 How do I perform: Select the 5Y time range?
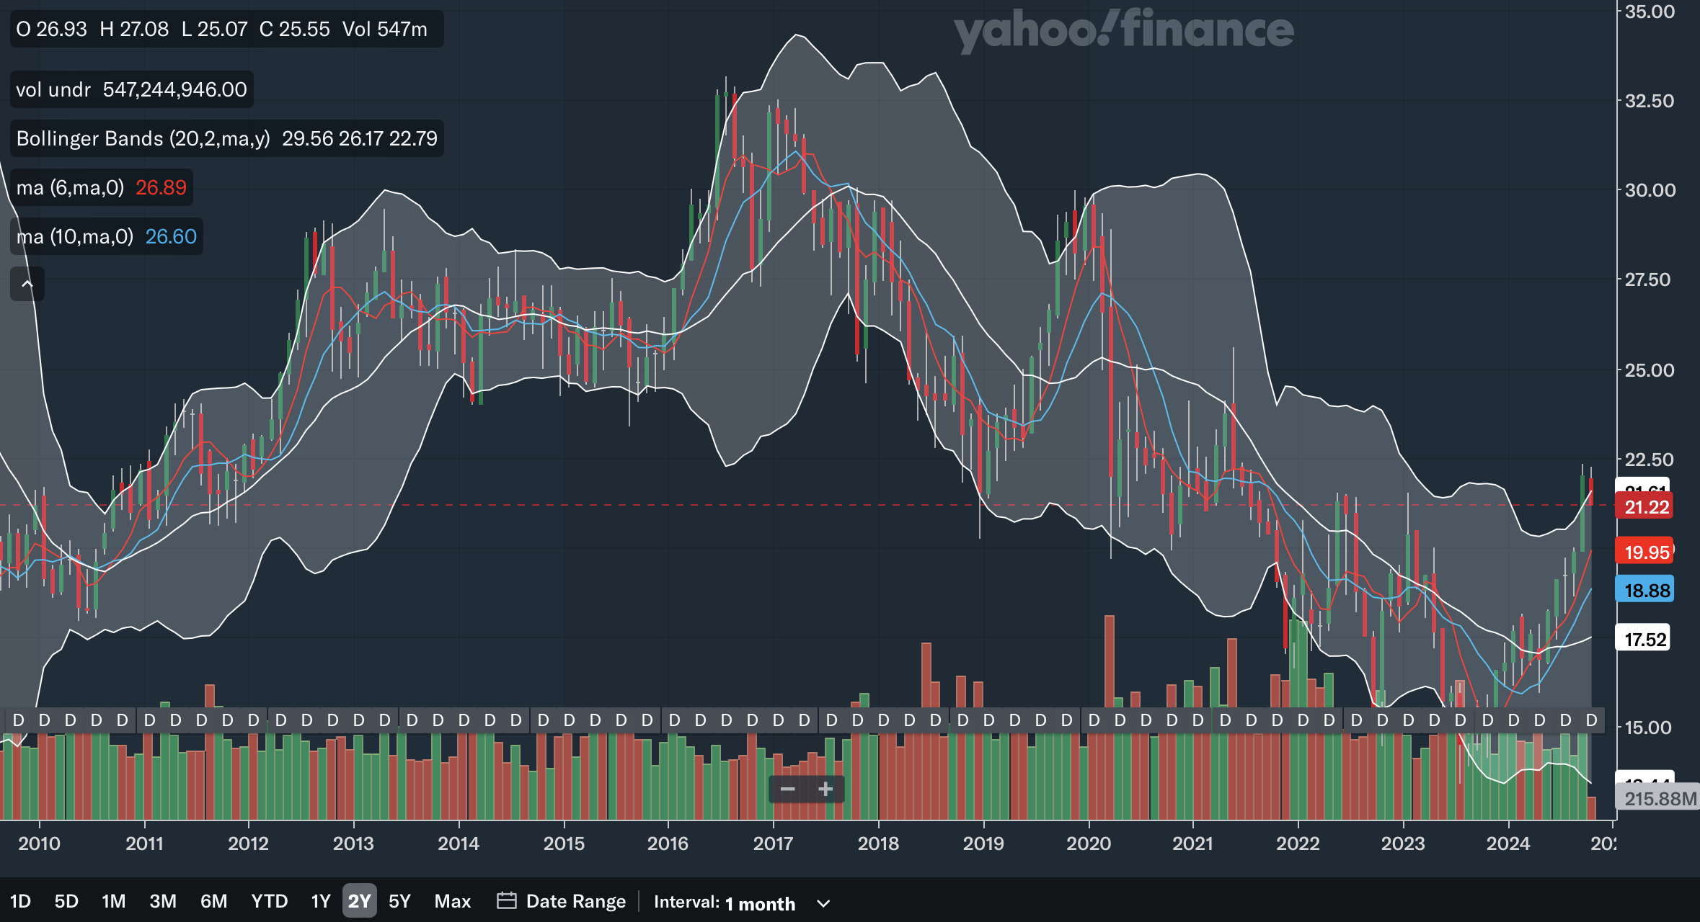399,901
